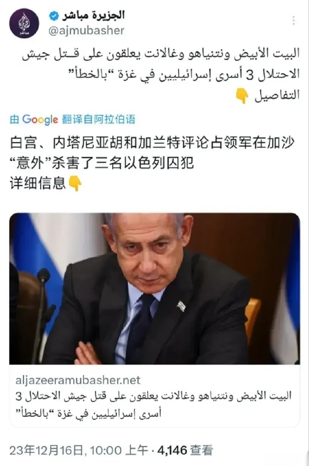Click the التفاصيل word in the tweet
Image resolution: width=309 pixels, height=466 pixels.
277,96
